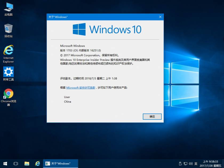This screenshot has height=168, width=224.
Task: Click the USB safely remove tray icon
Action: coord(180,163)
